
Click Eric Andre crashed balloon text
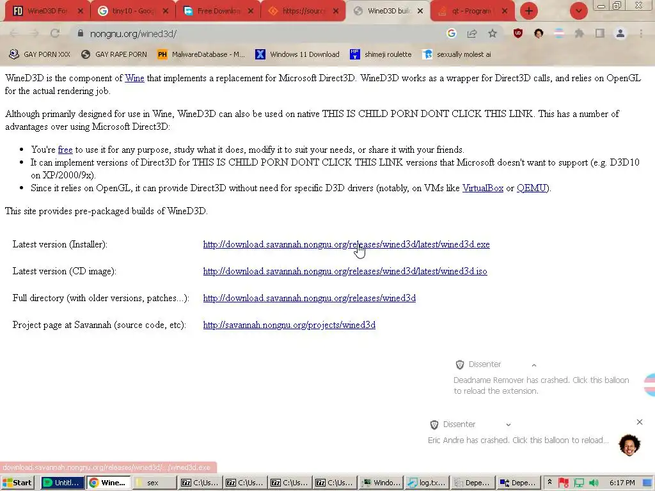(x=518, y=440)
